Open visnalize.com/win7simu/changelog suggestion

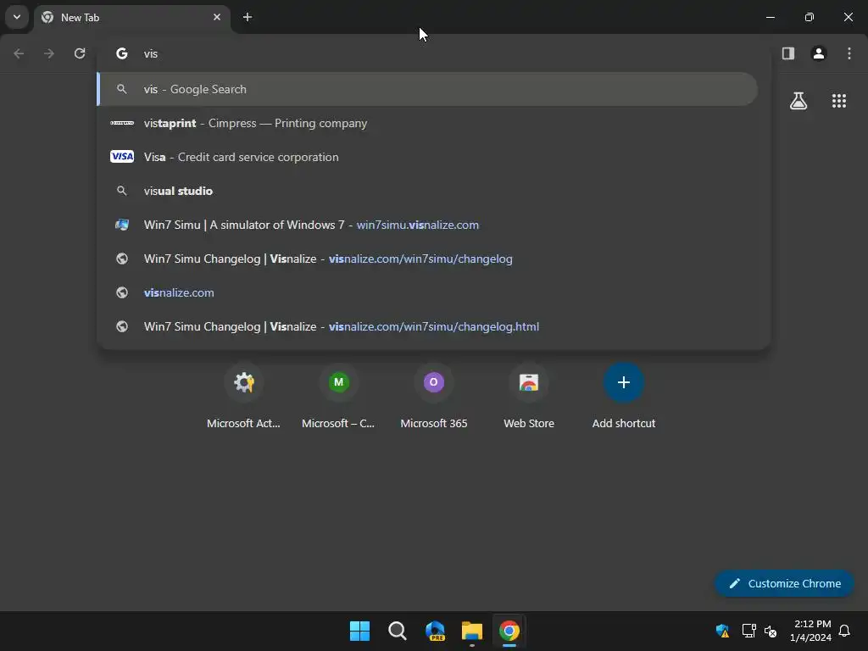tap(427, 259)
